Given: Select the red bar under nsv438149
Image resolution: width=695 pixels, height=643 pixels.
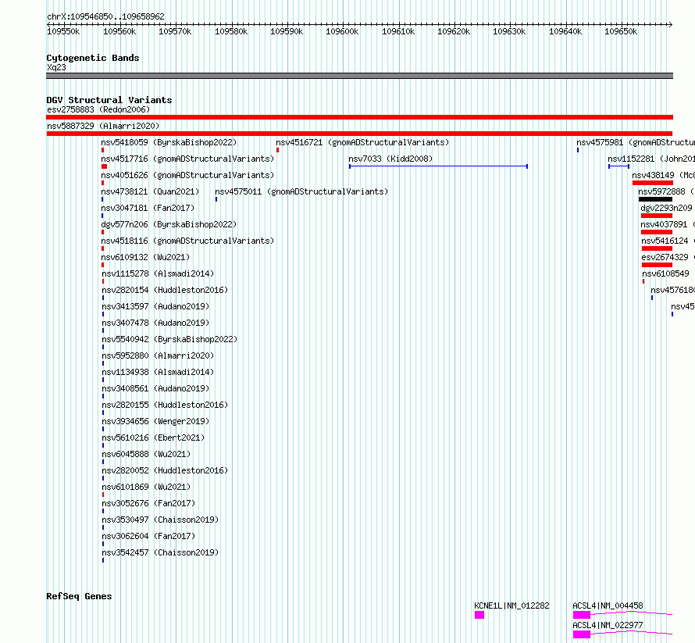Looking at the screenshot, I should 653,183.
